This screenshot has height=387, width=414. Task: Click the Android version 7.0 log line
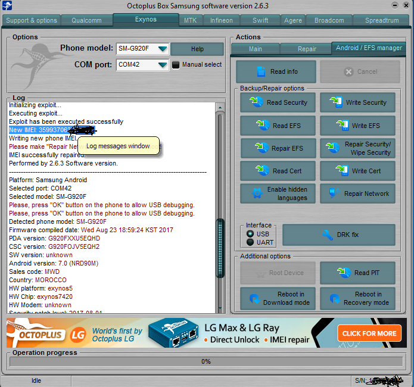pyautogui.click(x=54, y=263)
